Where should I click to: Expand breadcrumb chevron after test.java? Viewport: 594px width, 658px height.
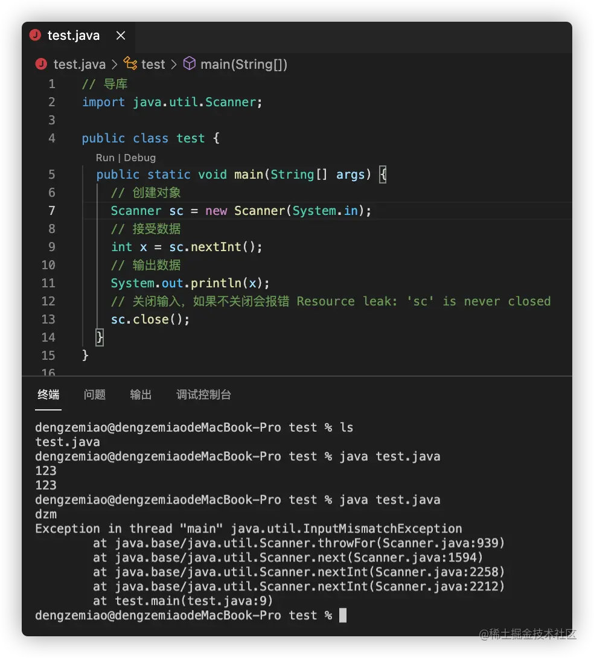115,64
